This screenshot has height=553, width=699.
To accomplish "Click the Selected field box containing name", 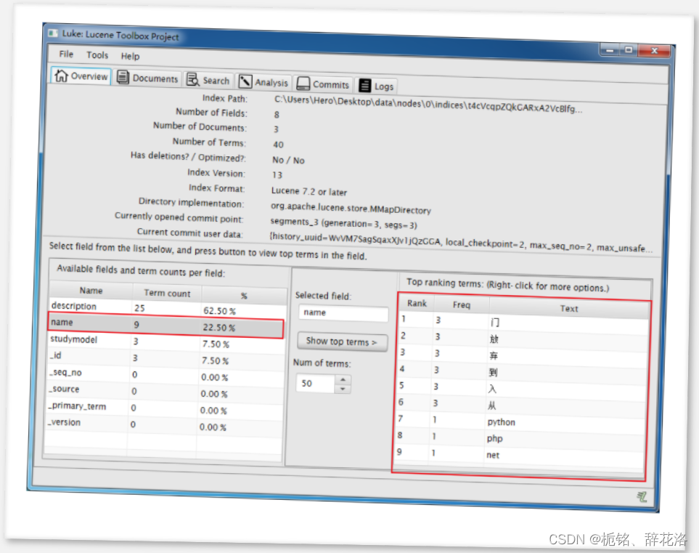I will tap(344, 313).
